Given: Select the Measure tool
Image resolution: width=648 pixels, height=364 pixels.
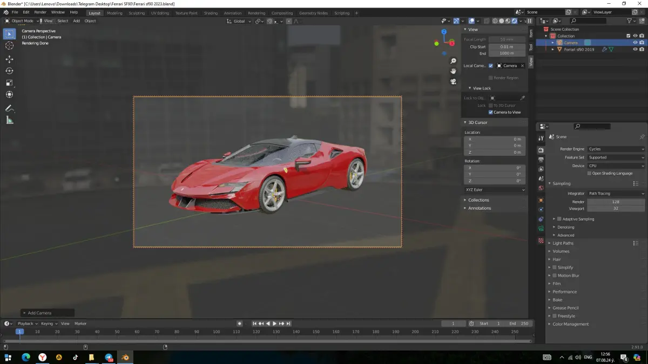Looking at the screenshot, I should point(9,120).
